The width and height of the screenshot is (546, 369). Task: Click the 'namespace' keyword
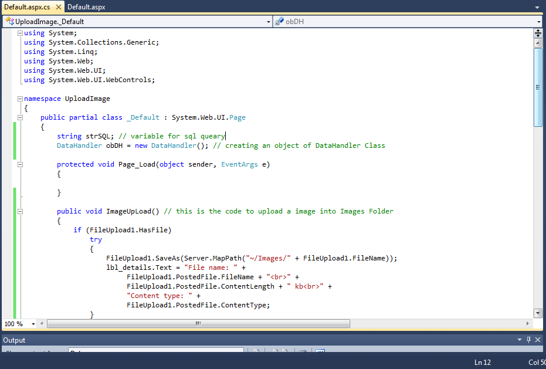pos(42,99)
